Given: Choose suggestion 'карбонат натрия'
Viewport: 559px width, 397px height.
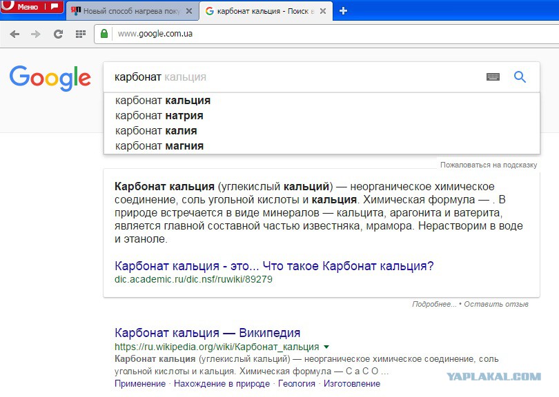Looking at the screenshot, I should pyautogui.click(x=321, y=116).
